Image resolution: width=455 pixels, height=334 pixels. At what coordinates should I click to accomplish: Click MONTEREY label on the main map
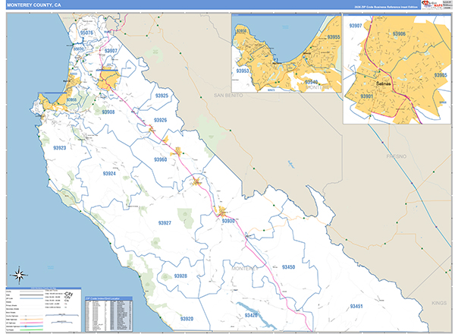click(245, 269)
